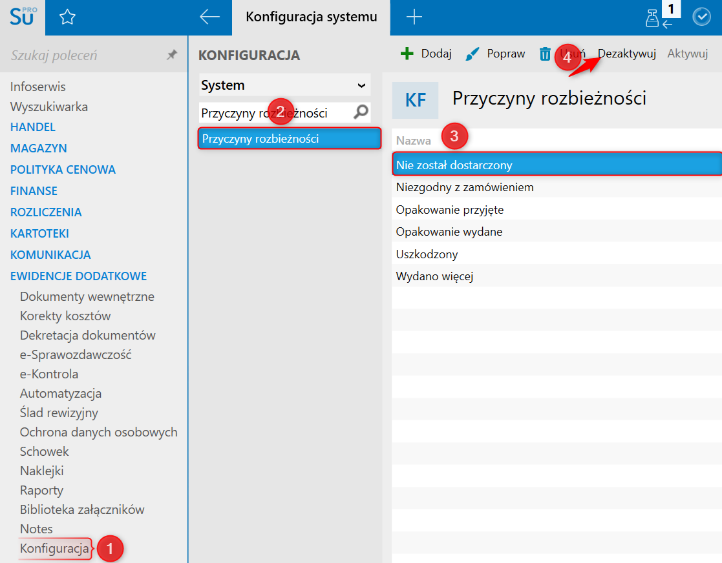Open Automatyzacja
This screenshot has height=563, width=722.
pos(61,394)
